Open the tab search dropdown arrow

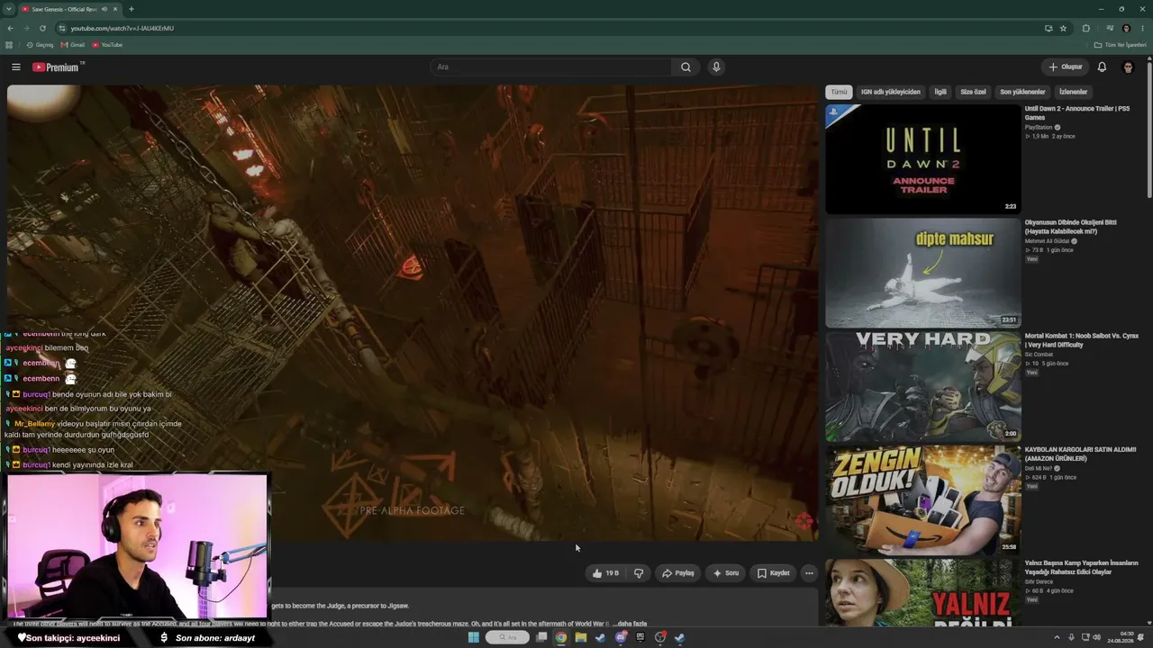coord(9,9)
